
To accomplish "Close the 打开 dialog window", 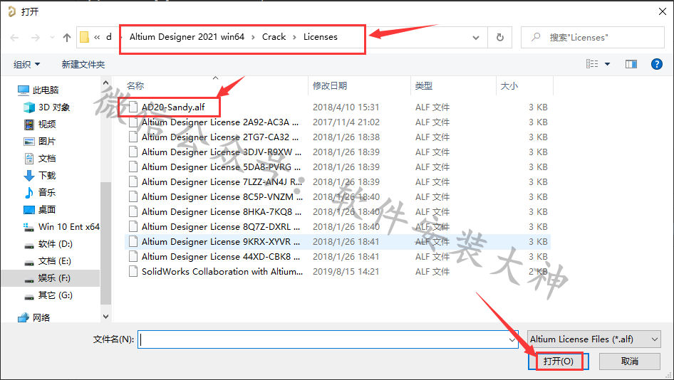I will point(663,11).
